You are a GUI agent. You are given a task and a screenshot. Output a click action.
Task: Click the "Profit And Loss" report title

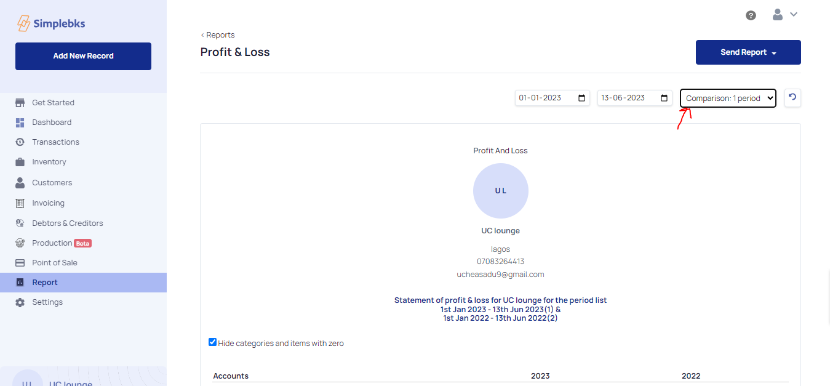501,150
